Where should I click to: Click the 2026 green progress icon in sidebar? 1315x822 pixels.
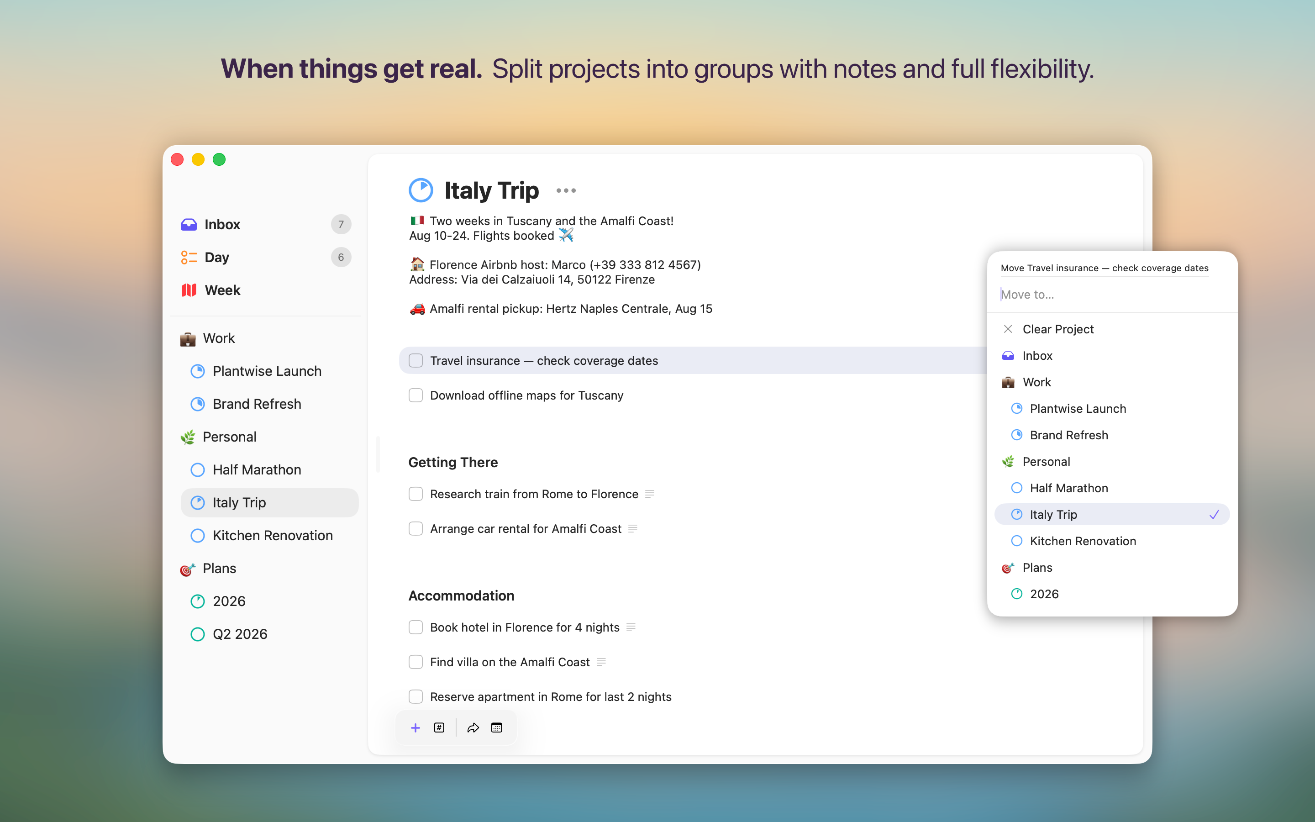point(198,601)
